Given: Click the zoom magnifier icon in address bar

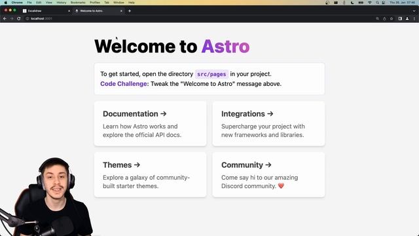Looking at the screenshot, I should click(x=377, y=18).
